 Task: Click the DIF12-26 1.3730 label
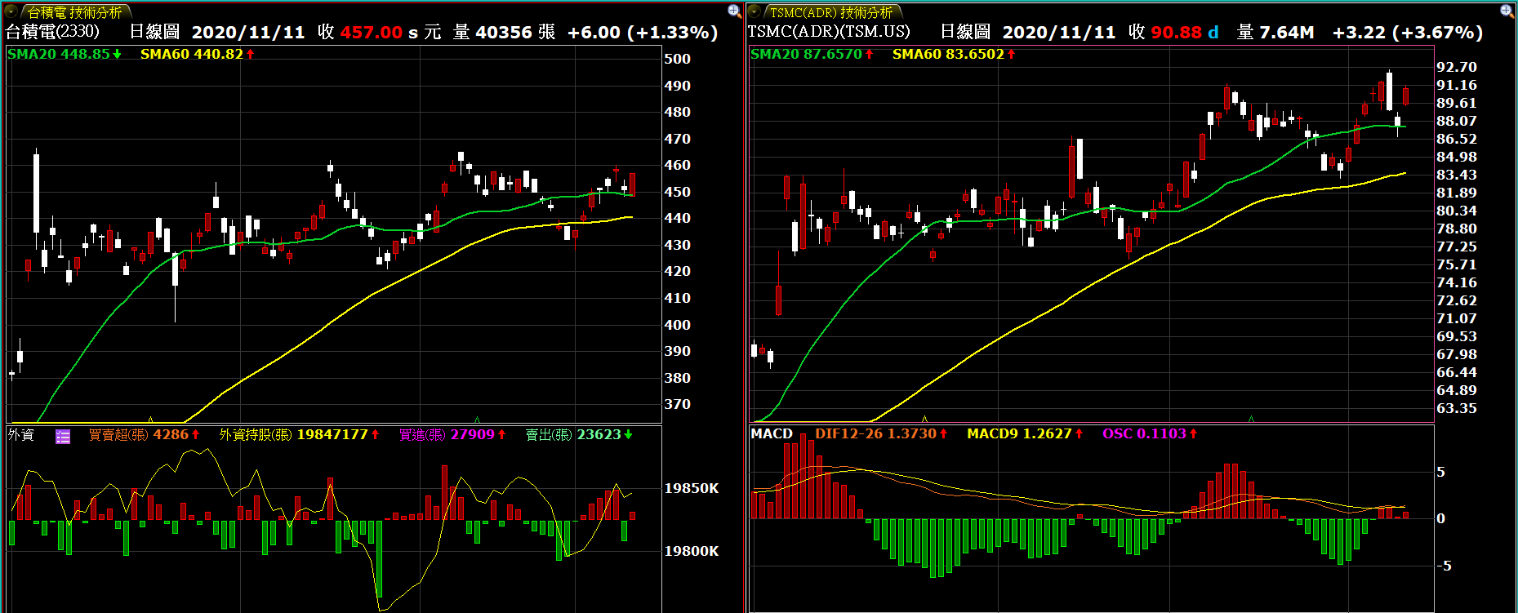pyautogui.click(x=881, y=434)
